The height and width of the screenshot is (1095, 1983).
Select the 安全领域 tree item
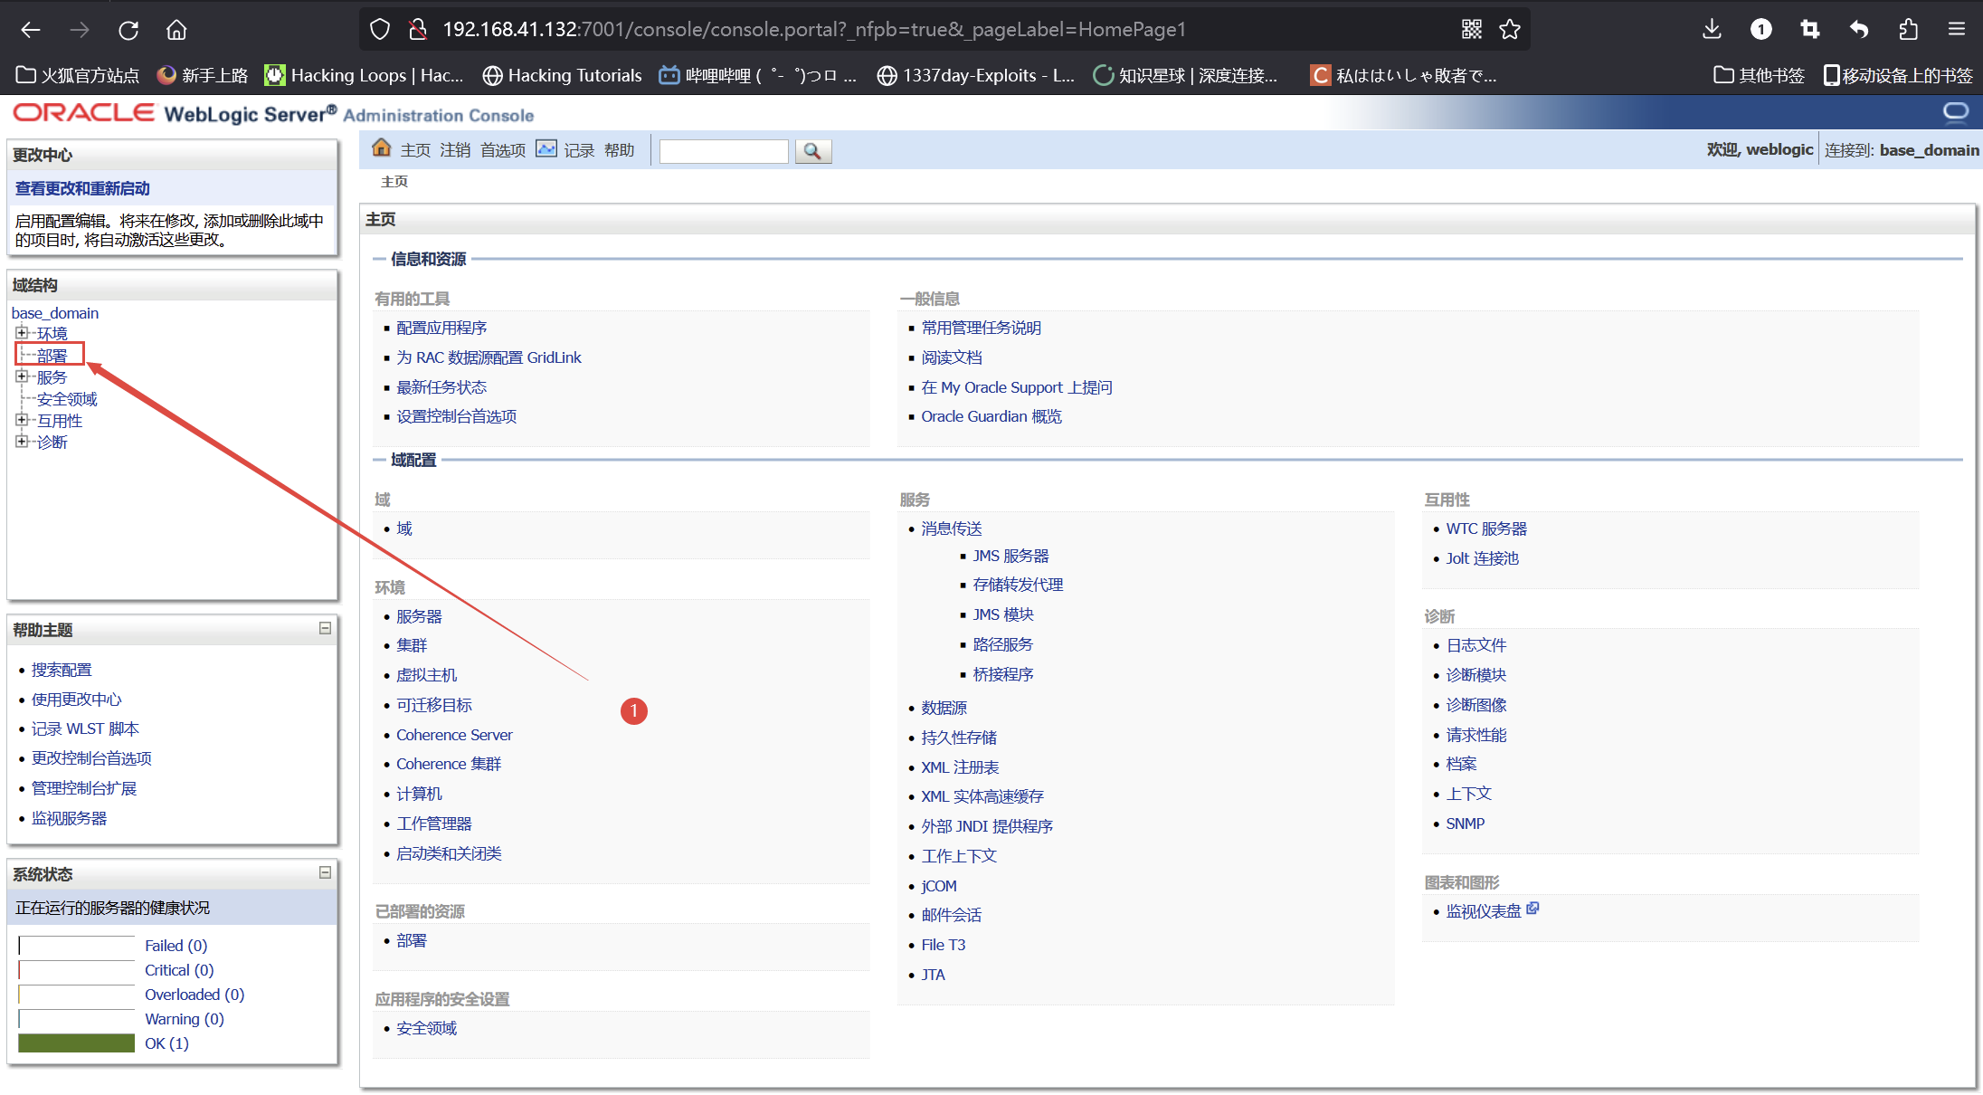[x=67, y=399]
